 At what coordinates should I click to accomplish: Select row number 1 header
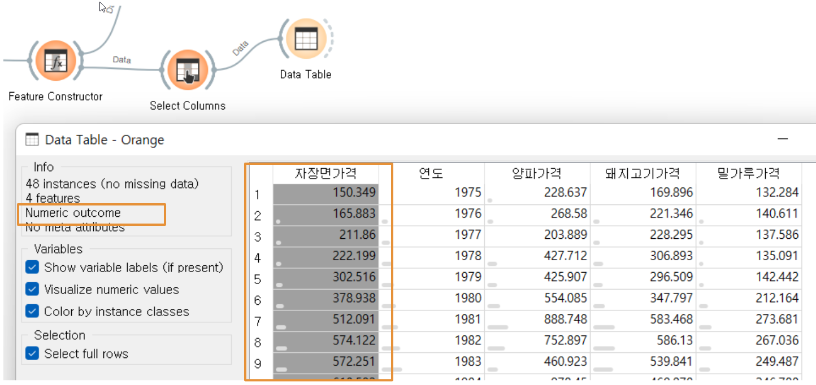coord(259,195)
